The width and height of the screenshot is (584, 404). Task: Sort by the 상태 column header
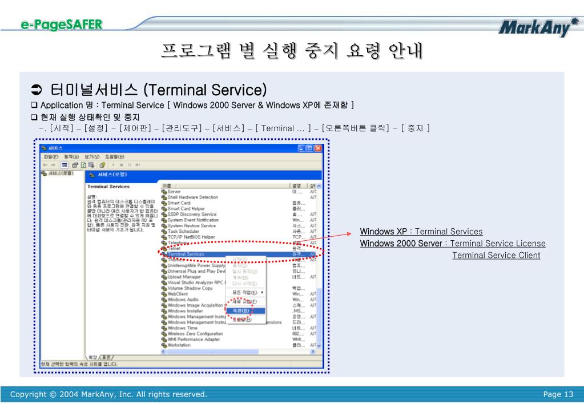pos(312,185)
